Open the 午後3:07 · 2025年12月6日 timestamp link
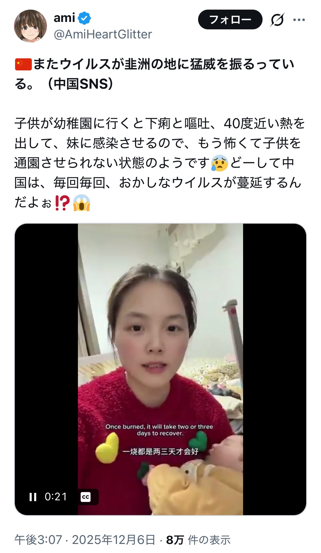This screenshot has height=553, width=321. 85,540
